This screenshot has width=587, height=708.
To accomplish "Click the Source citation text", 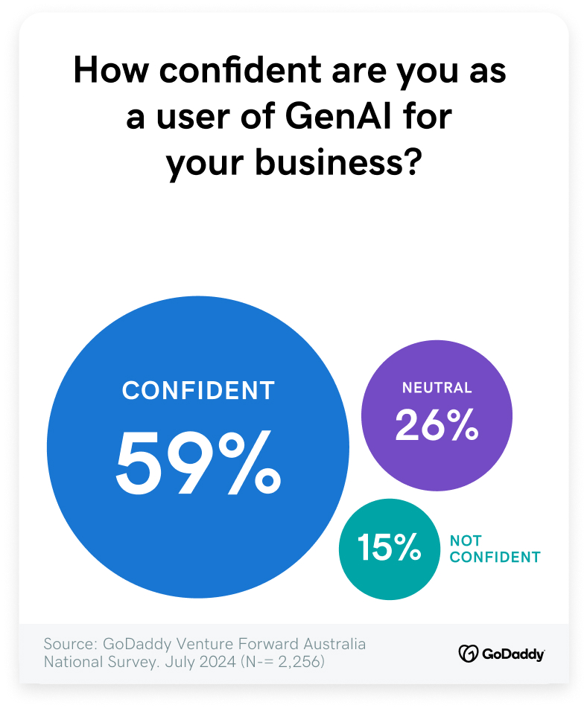I will [205, 652].
